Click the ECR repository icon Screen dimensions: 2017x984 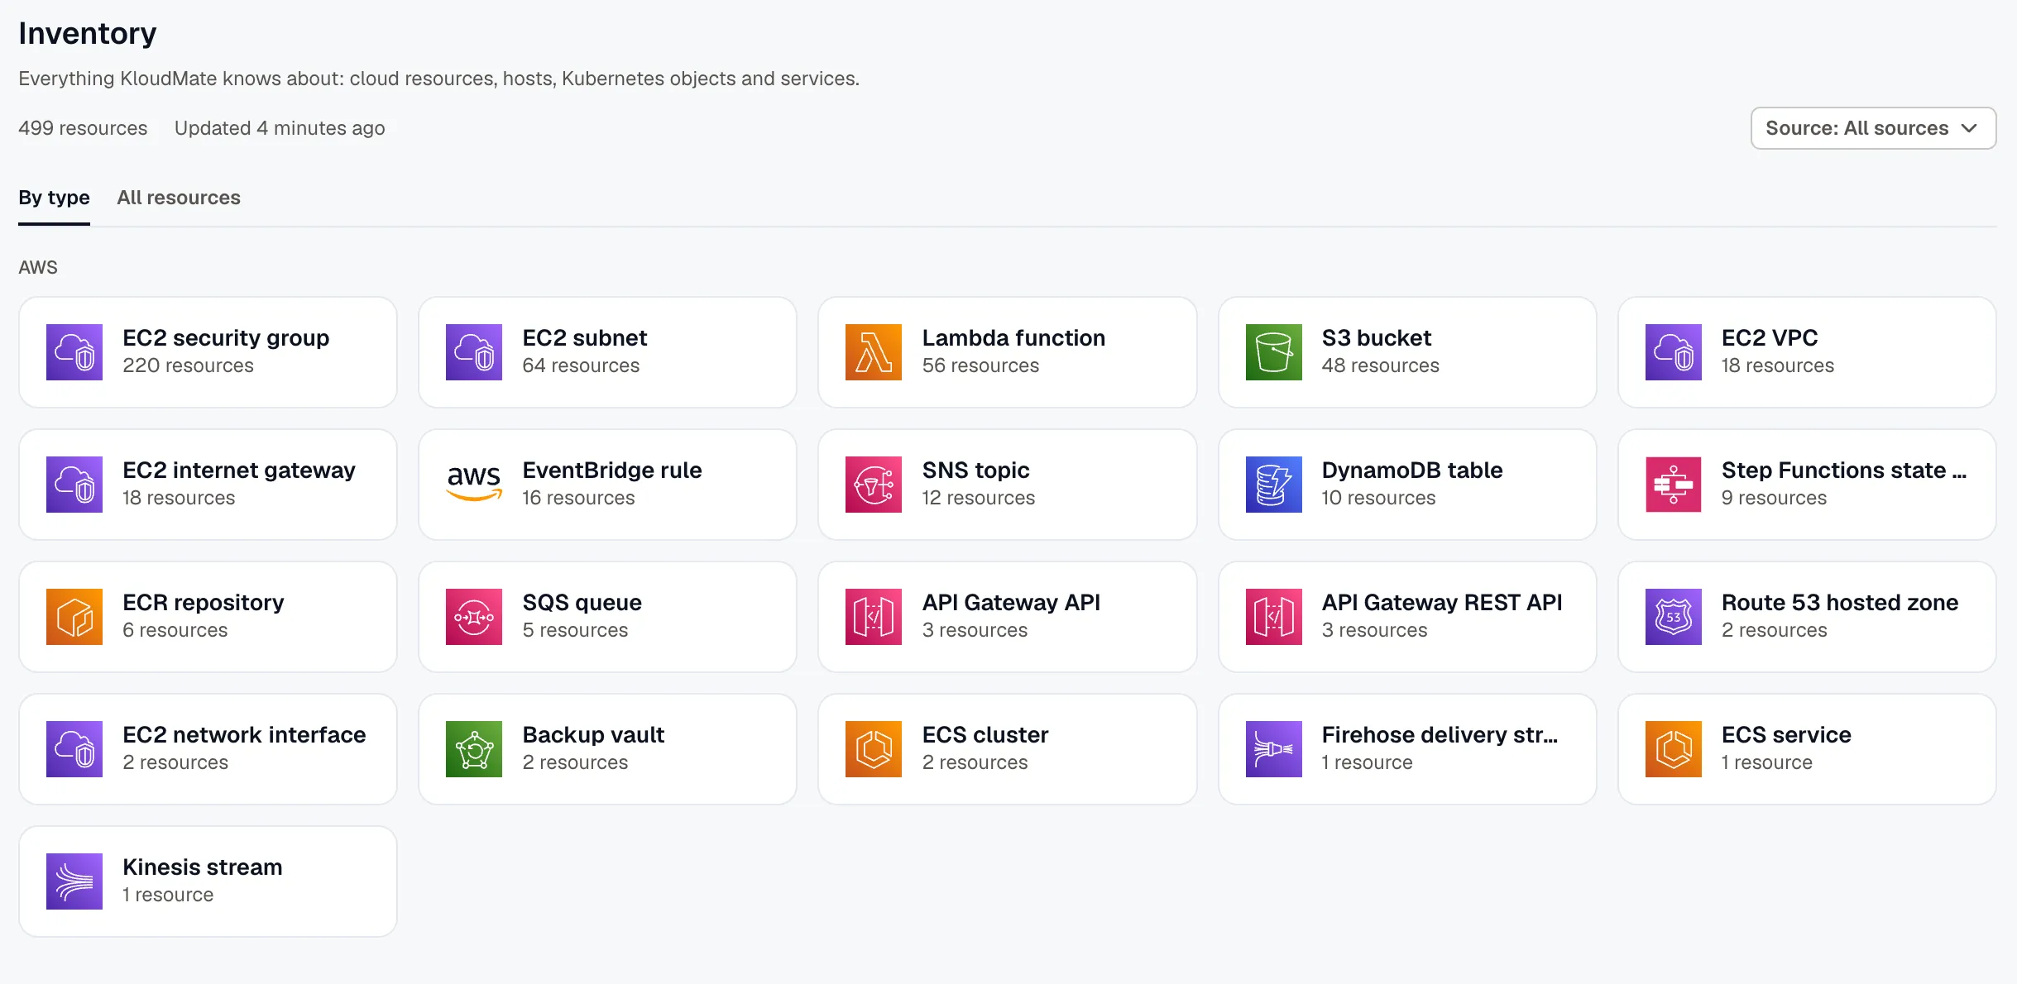74,617
